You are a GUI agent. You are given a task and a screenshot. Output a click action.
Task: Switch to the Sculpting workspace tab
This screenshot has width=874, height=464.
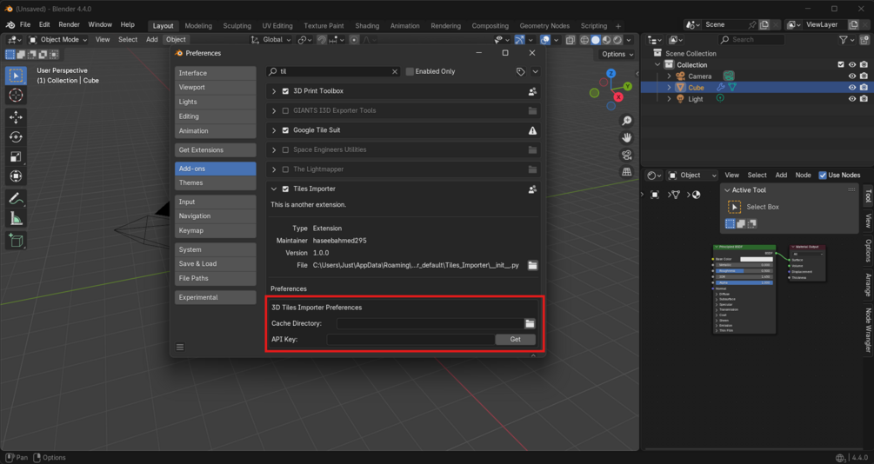[237, 25]
